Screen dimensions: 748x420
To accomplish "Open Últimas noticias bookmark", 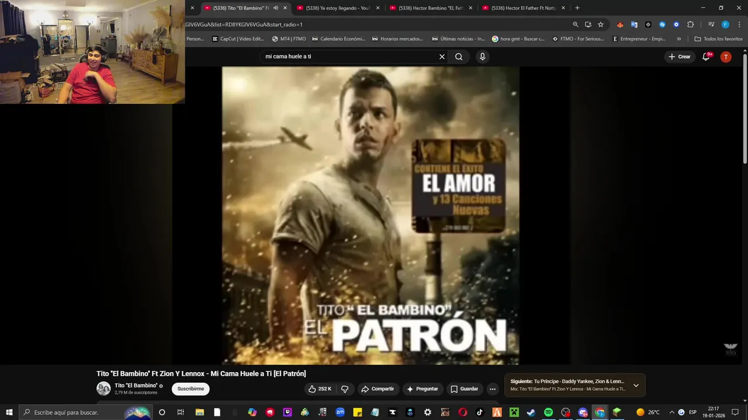I will click(459, 39).
